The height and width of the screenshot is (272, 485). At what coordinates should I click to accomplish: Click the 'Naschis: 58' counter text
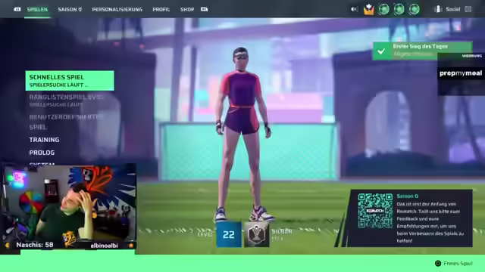point(35,245)
